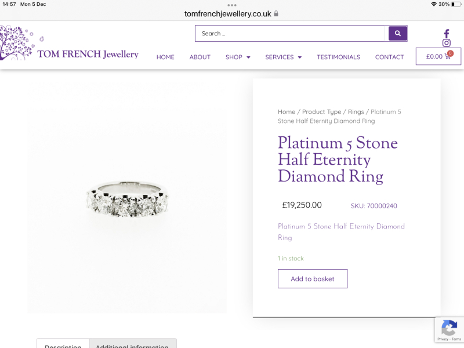Open the TESTIMONIALS menu item

(x=338, y=57)
